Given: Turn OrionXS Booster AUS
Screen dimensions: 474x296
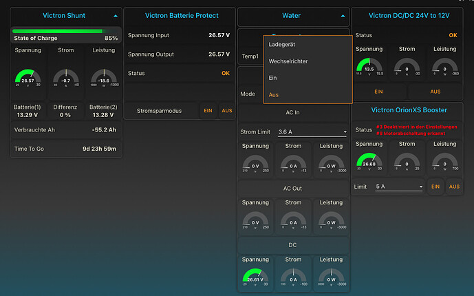Looking at the screenshot, I should point(454,187).
